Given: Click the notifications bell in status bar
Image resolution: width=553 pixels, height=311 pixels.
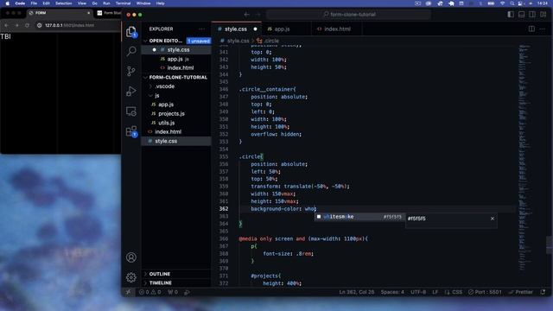Looking at the screenshot, I should point(543,292).
